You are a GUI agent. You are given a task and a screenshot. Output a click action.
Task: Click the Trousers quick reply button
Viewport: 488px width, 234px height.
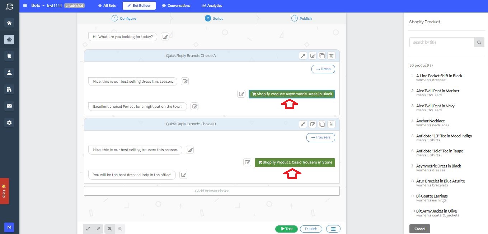click(x=321, y=137)
